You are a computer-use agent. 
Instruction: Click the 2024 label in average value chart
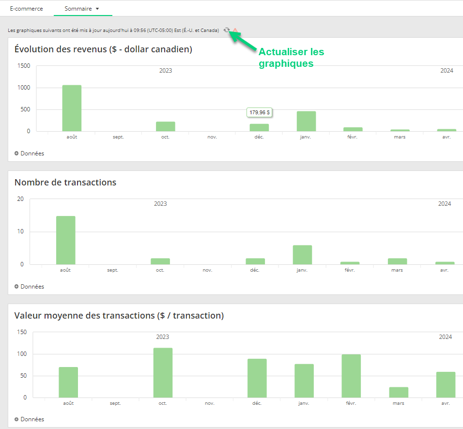click(x=446, y=337)
